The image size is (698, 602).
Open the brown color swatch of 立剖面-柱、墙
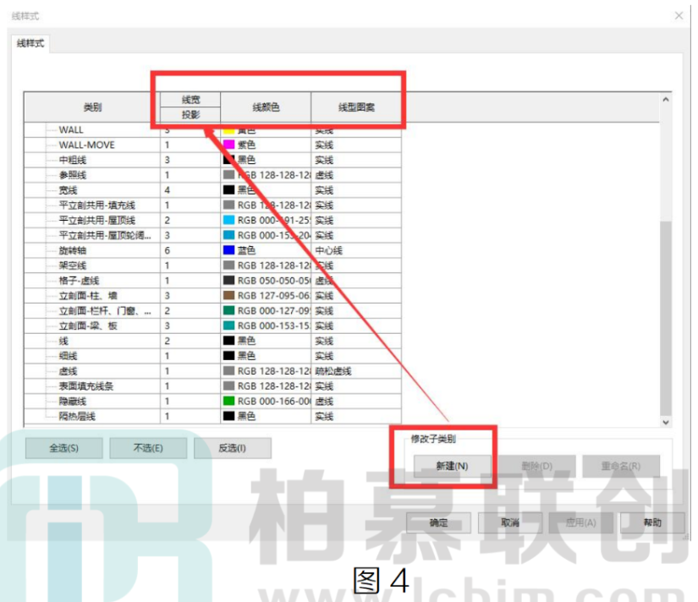click(x=228, y=295)
